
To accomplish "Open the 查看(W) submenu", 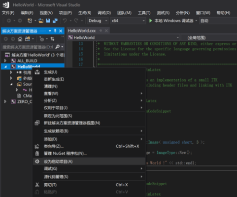I will [x=89, y=94].
